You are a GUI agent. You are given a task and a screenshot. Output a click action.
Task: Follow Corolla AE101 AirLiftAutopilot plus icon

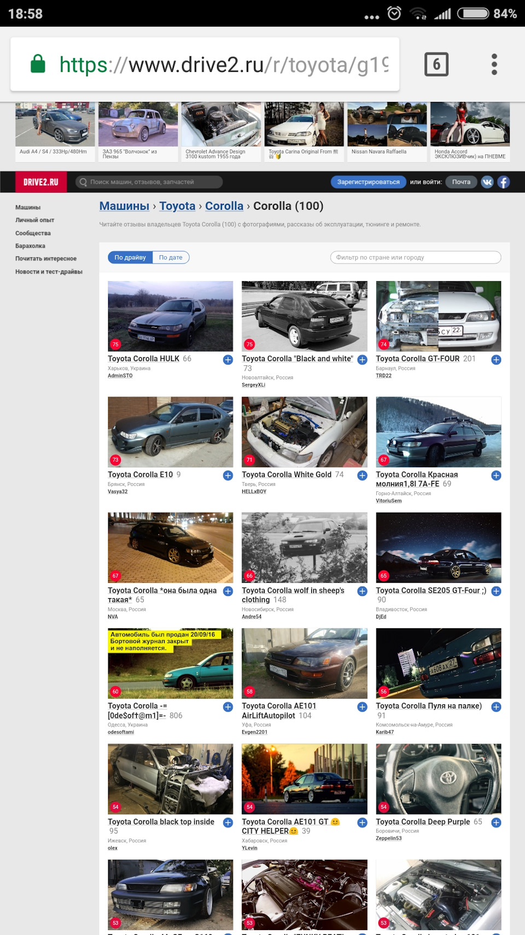click(x=362, y=707)
